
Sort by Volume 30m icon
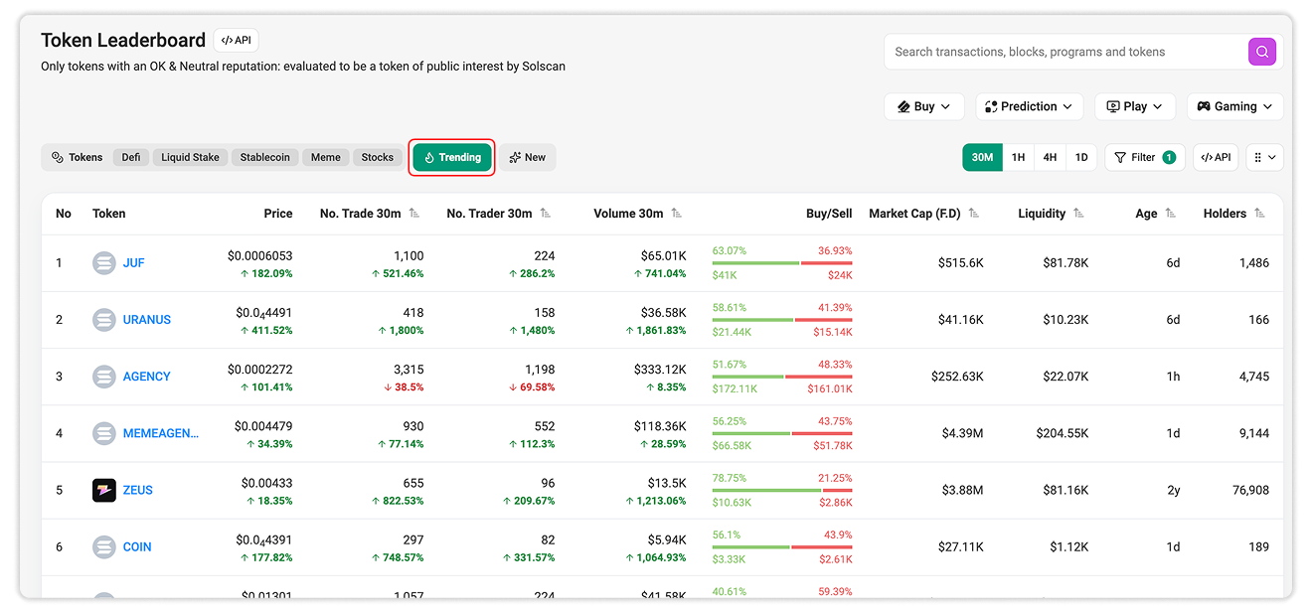[677, 214]
